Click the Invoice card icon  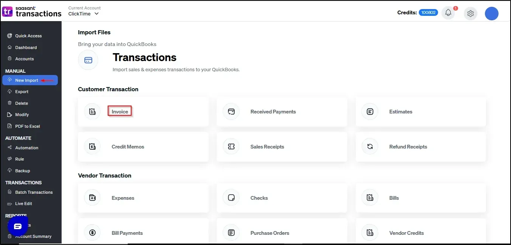click(92, 112)
